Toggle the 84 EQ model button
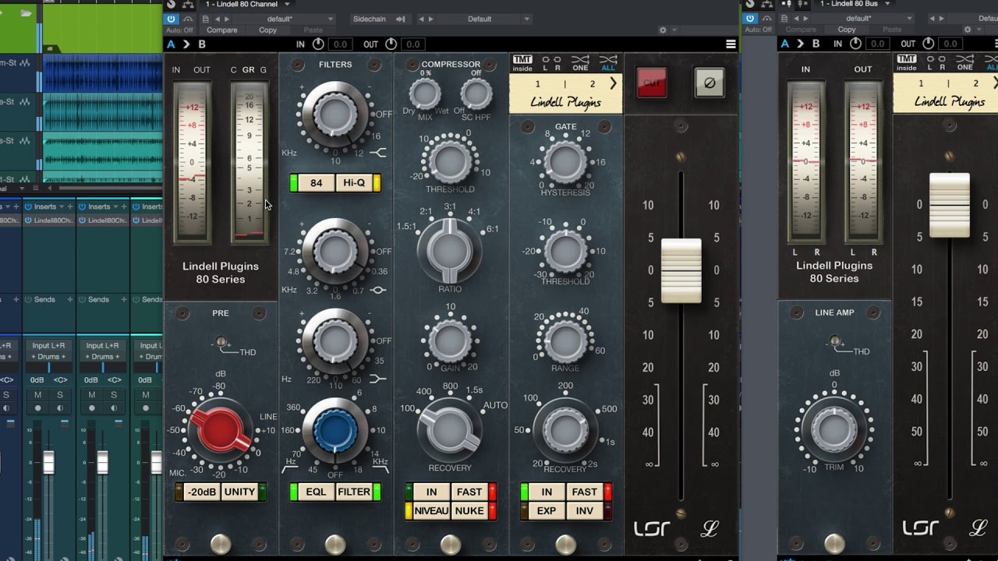This screenshot has width=998, height=561. [x=316, y=183]
